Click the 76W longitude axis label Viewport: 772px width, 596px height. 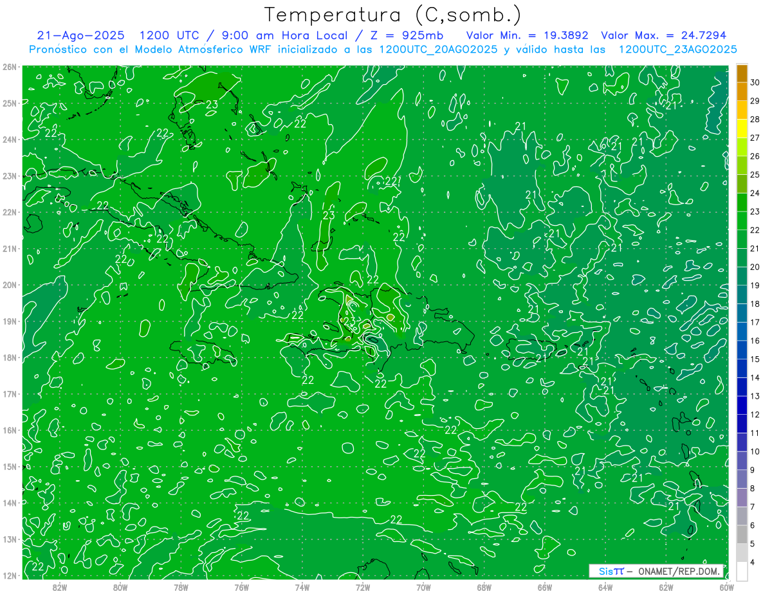pos(242,587)
